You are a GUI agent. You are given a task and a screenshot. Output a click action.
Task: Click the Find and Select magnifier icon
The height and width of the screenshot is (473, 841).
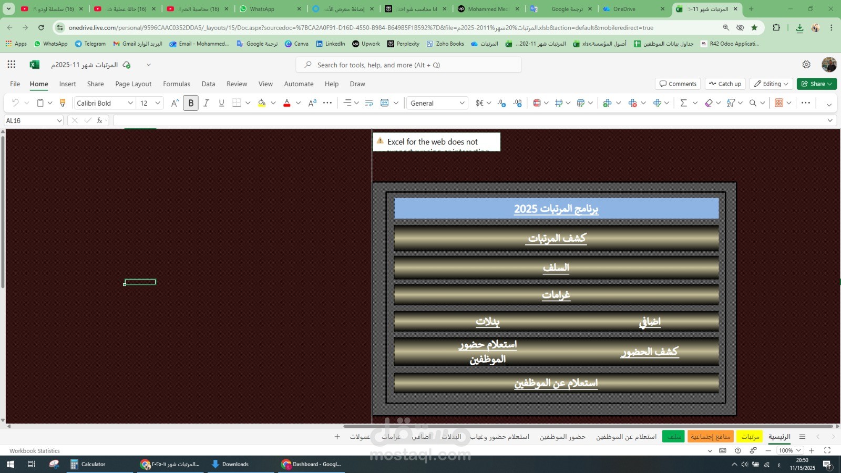[x=753, y=103]
